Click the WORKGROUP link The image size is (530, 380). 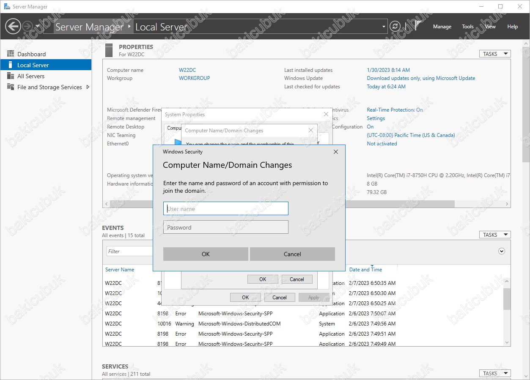tap(195, 78)
